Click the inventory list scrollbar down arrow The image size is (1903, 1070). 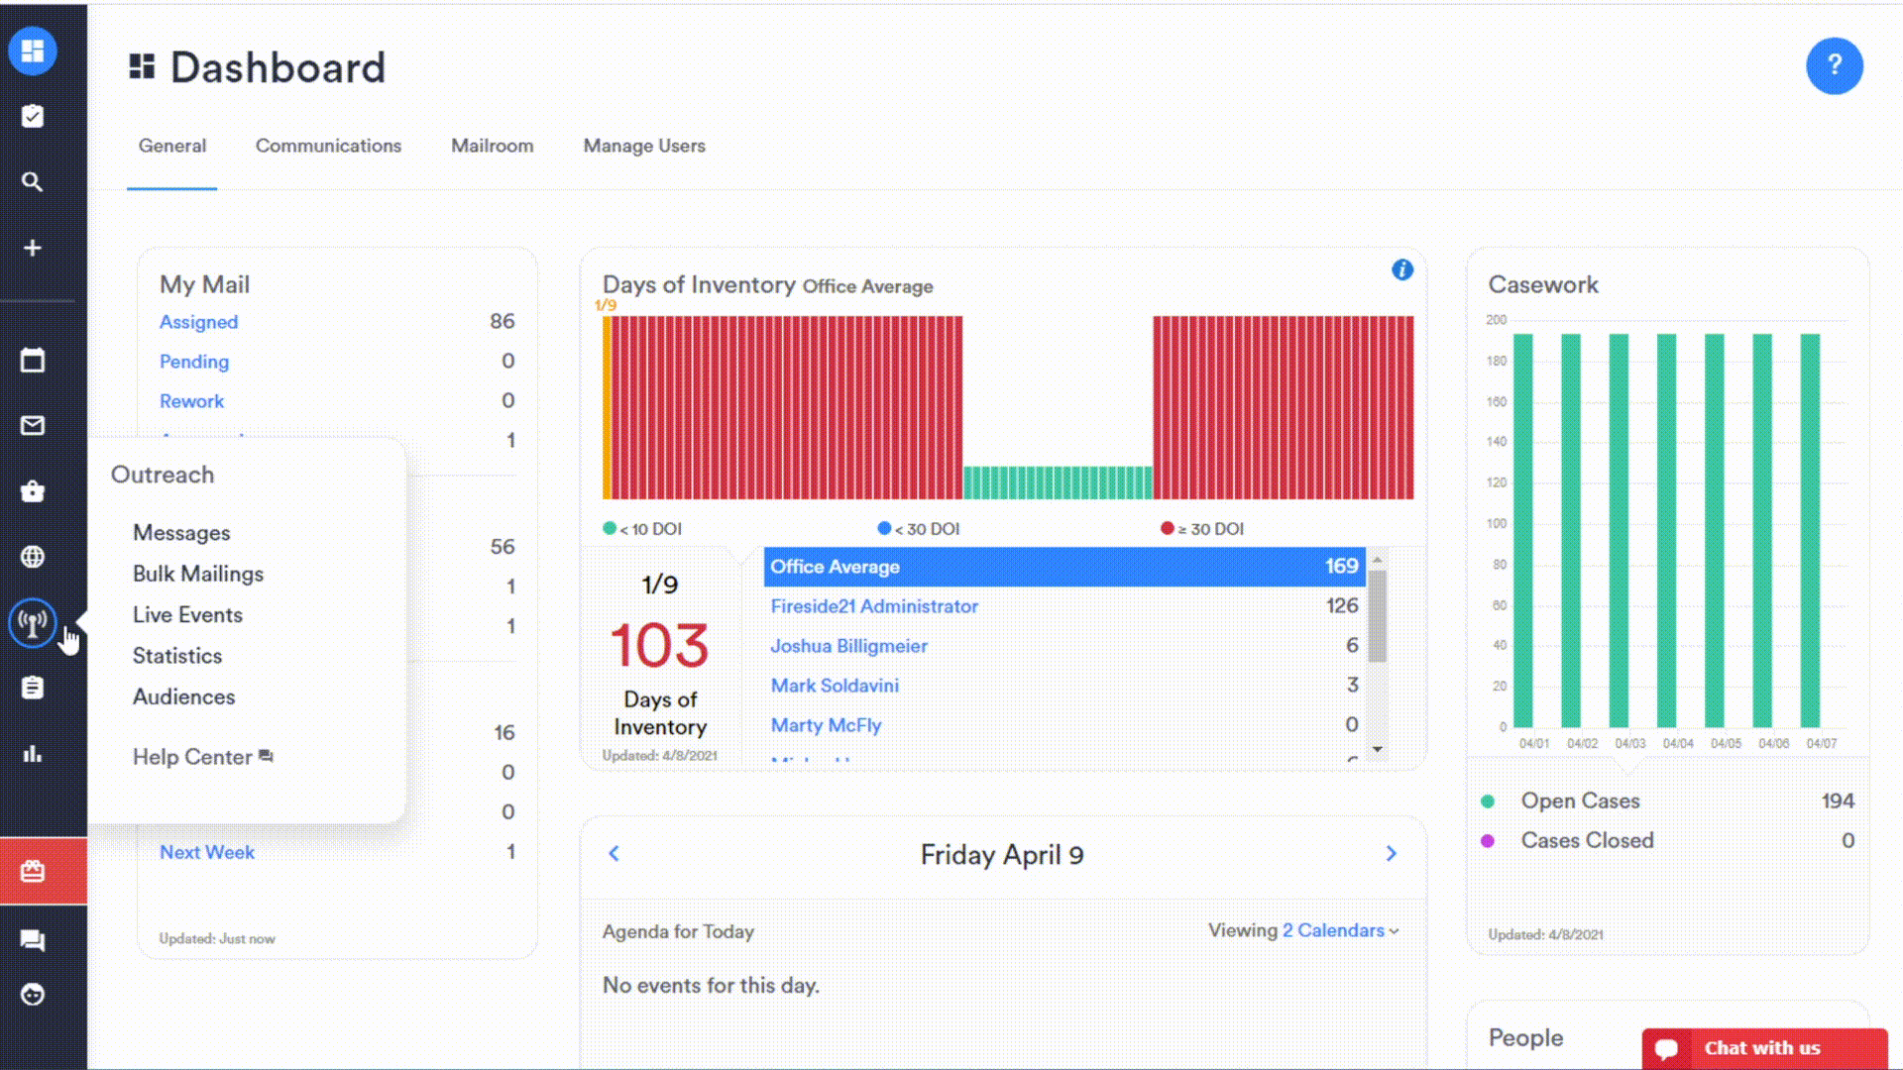[1377, 749]
